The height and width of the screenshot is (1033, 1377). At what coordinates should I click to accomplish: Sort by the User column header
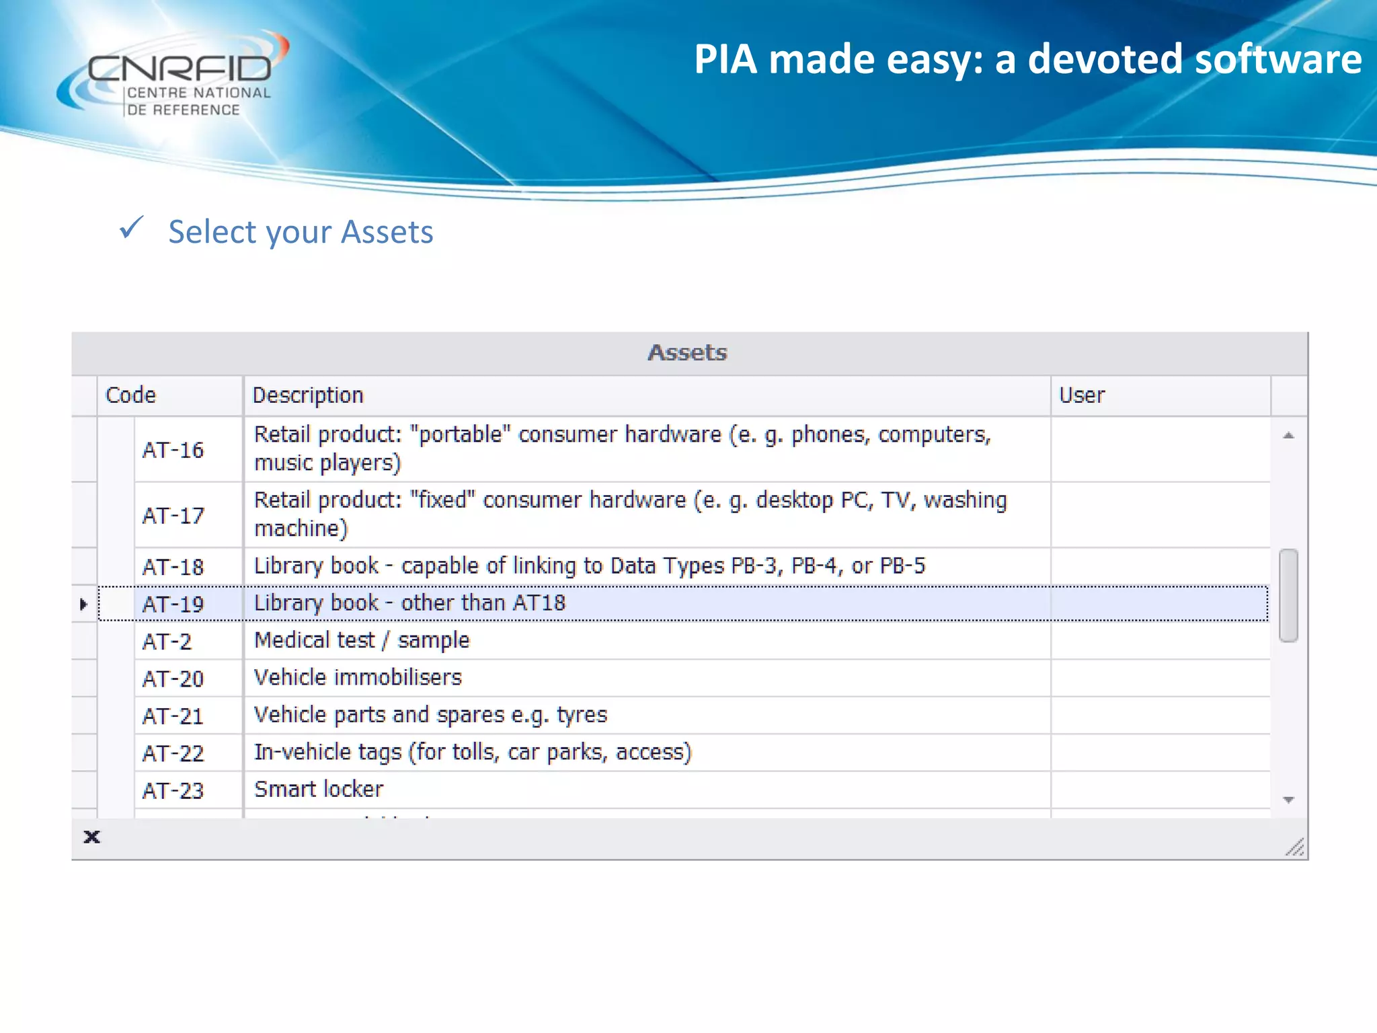point(1160,395)
